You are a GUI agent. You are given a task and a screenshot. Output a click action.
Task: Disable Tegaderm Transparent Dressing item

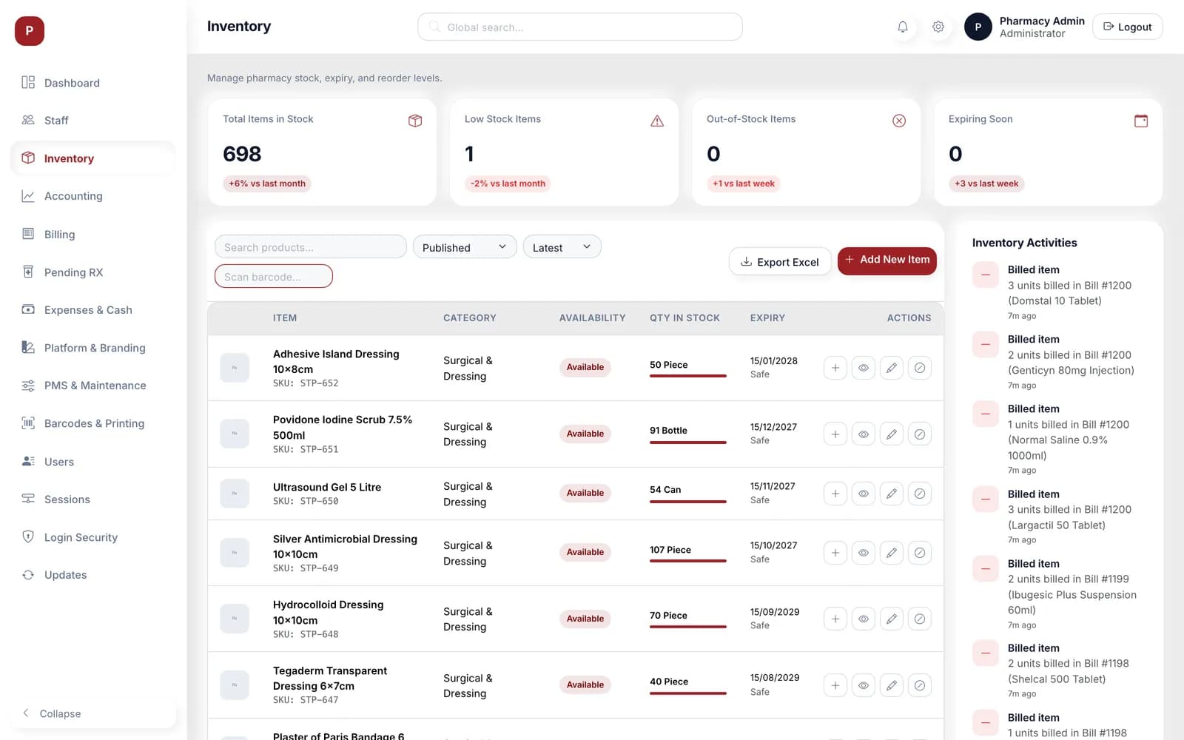click(x=919, y=685)
